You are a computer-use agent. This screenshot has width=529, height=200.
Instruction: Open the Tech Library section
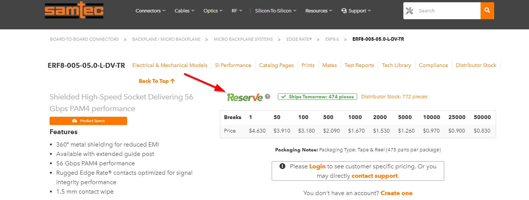[x=396, y=65]
